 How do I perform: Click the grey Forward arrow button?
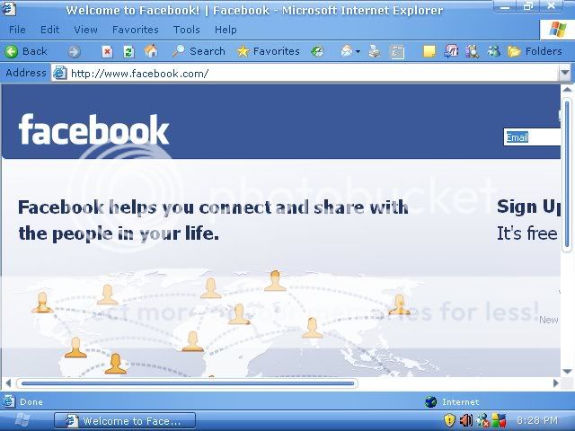pyautogui.click(x=74, y=52)
